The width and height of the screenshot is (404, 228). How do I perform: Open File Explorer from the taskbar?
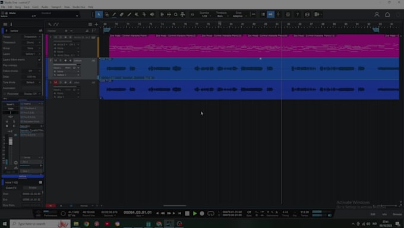pyautogui.click(x=76, y=224)
